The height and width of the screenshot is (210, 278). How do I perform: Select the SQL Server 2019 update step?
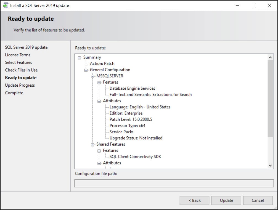(26, 47)
